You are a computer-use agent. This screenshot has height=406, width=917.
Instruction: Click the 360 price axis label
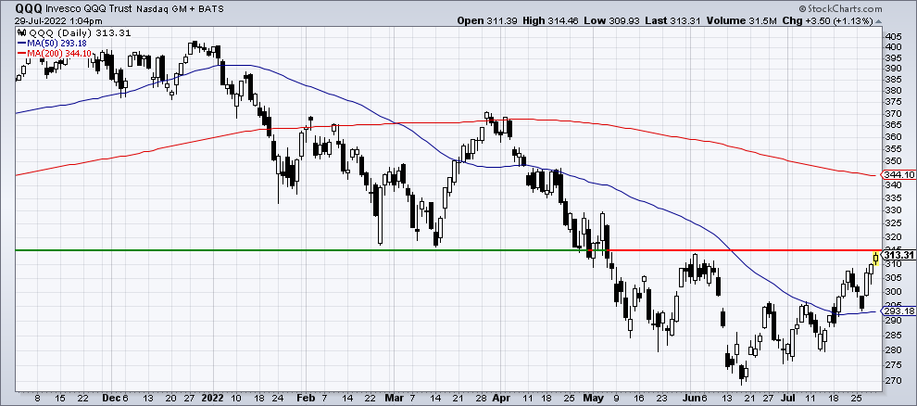point(892,137)
